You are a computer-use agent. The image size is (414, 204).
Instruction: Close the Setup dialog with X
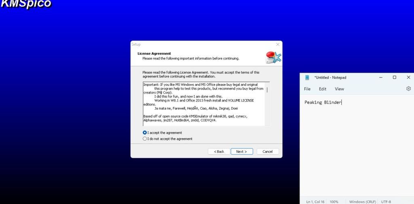[277, 44]
